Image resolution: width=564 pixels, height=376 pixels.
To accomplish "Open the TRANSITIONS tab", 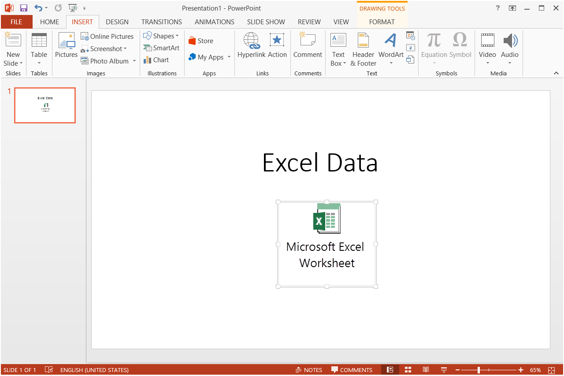I will 162,22.
